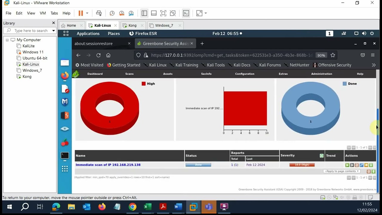Image resolution: width=382 pixels, height=215 pixels.
Task: Expand the stretch guest dropdown arrow
Action: [x=206, y=13]
